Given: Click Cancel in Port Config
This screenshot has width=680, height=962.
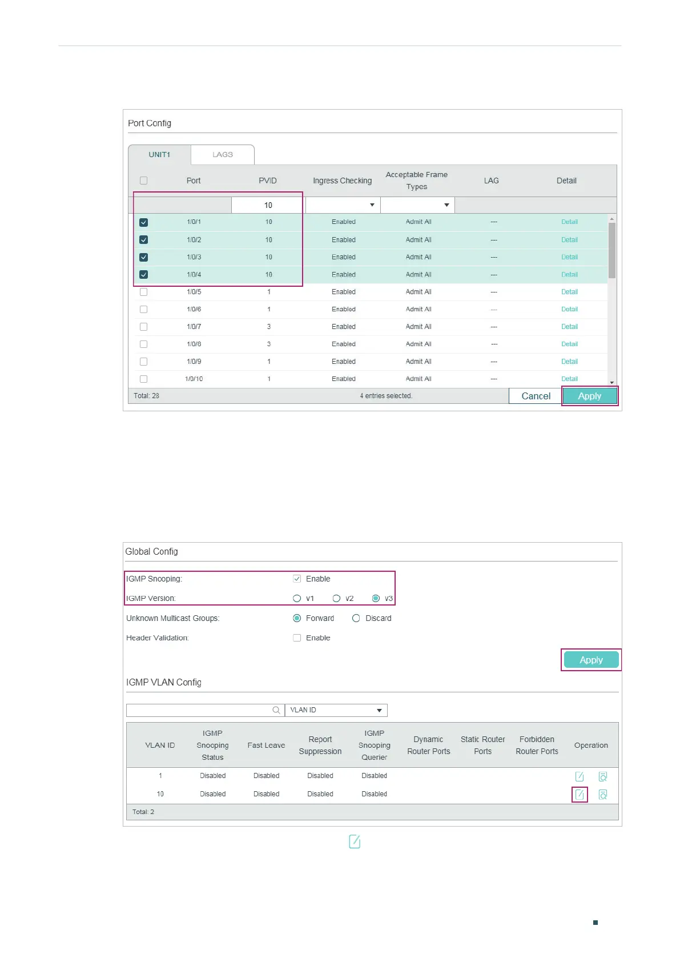Looking at the screenshot, I should [536, 396].
